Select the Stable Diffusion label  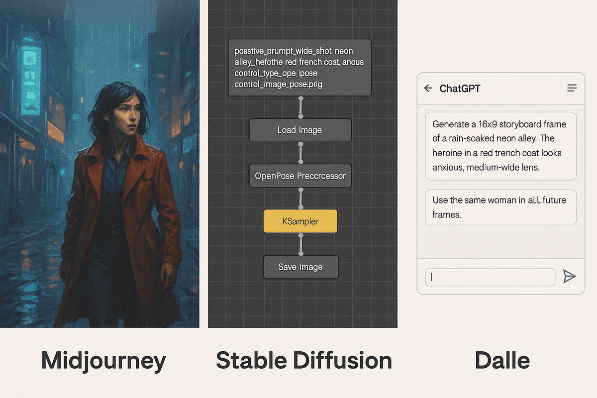coord(303,360)
